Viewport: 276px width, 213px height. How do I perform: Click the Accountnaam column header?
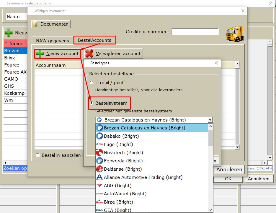(x=59, y=65)
